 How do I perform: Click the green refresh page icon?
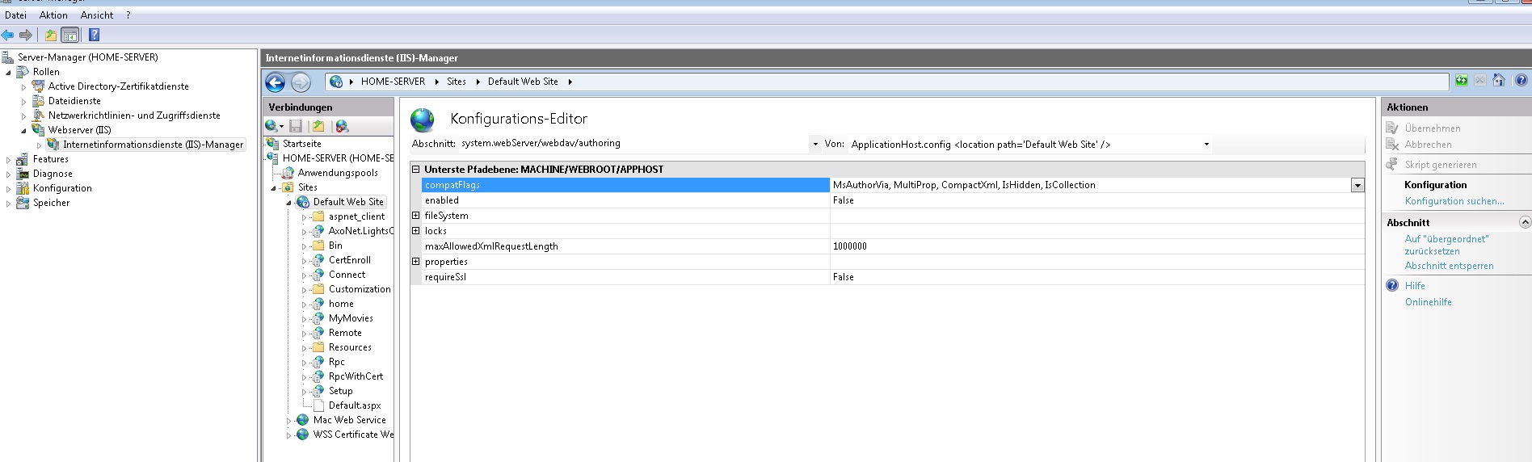[x=1462, y=80]
